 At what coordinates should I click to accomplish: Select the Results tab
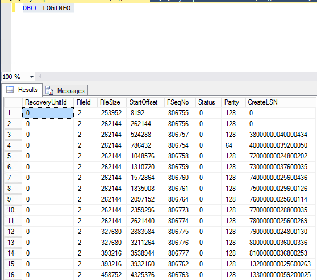pyautogui.click(x=22, y=90)
